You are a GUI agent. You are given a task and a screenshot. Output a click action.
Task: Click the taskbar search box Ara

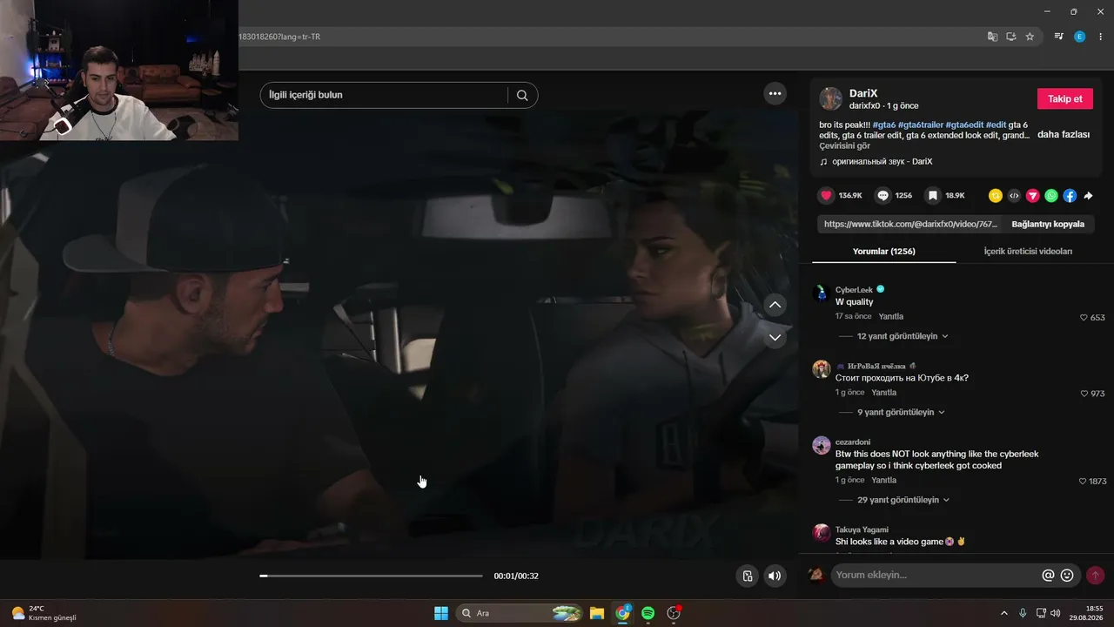point(520,613)
